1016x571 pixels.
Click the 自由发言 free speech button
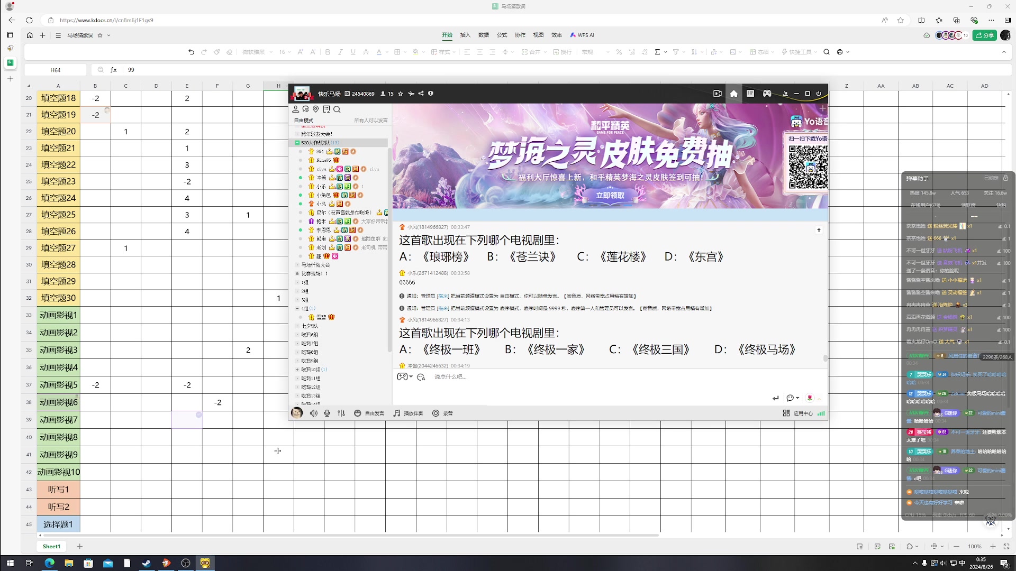(369, 413)
